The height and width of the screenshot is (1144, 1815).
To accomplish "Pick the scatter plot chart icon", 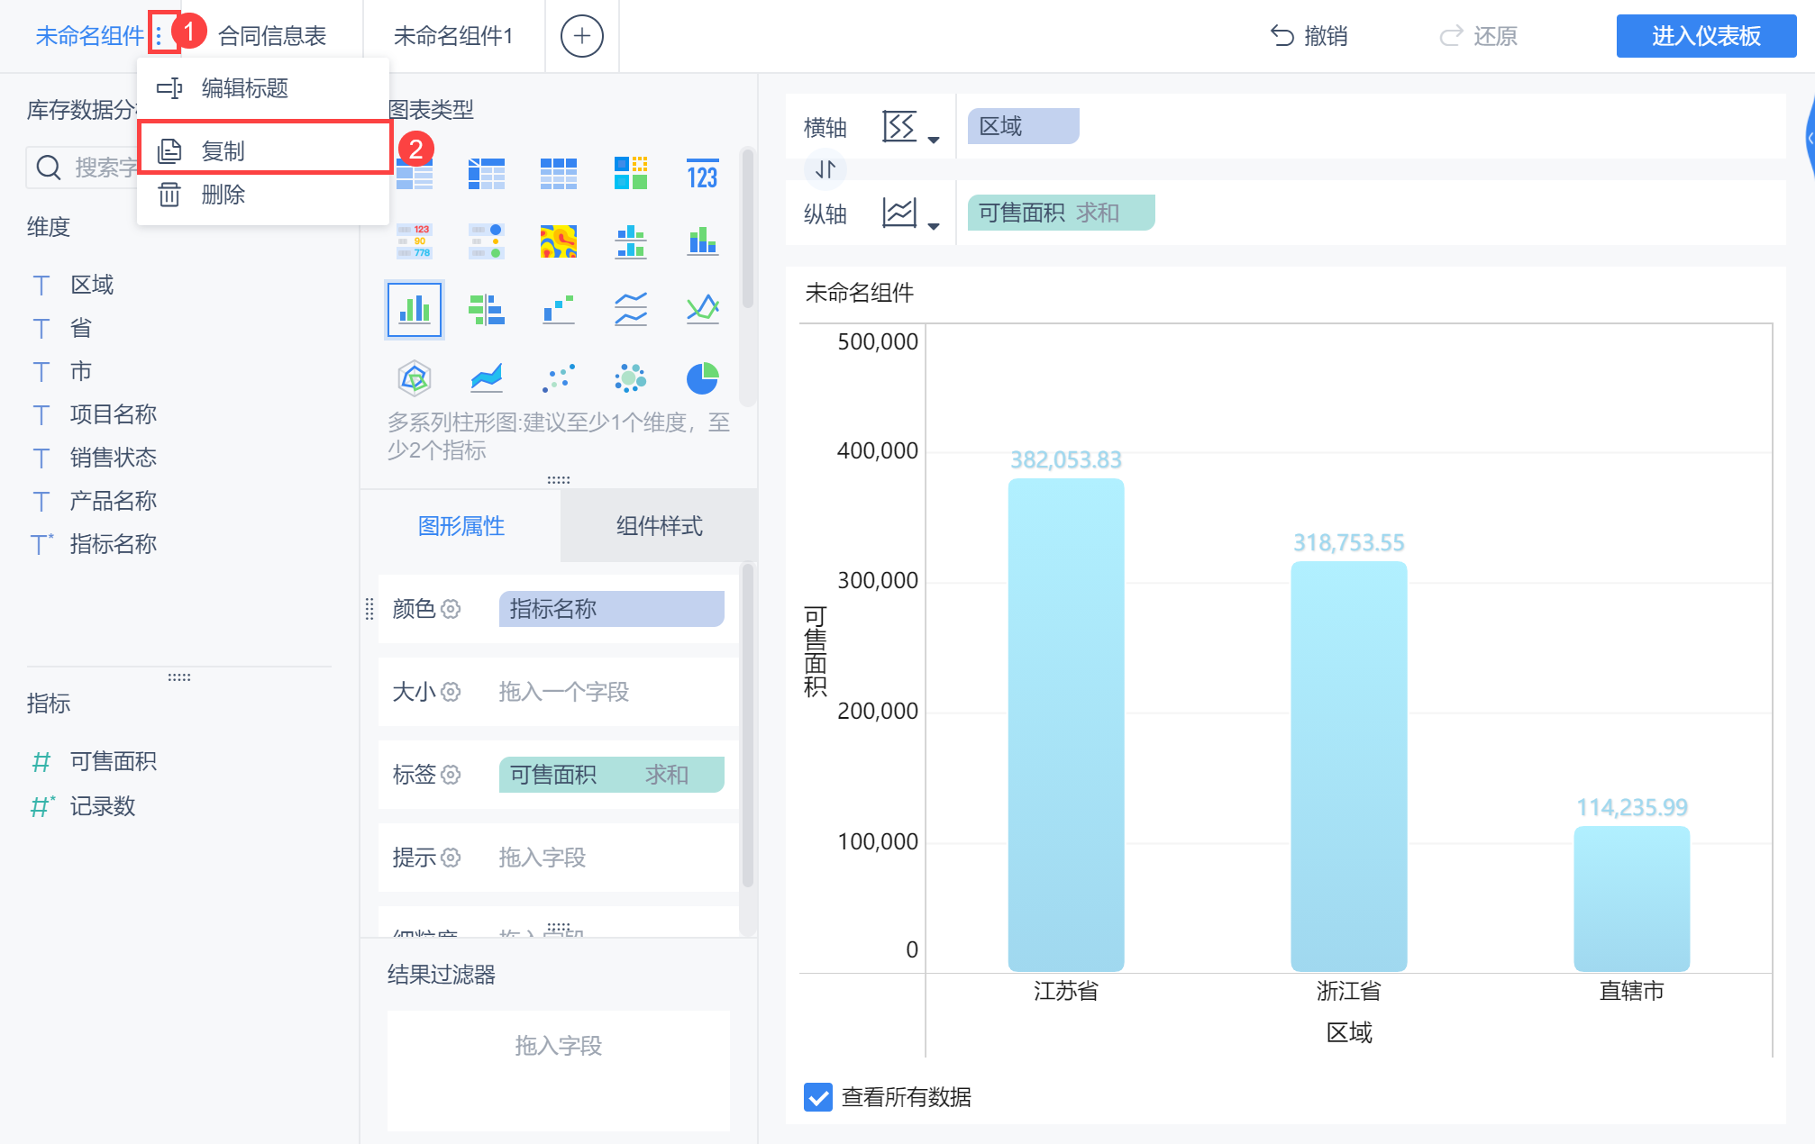I will [x=558, y=378].
